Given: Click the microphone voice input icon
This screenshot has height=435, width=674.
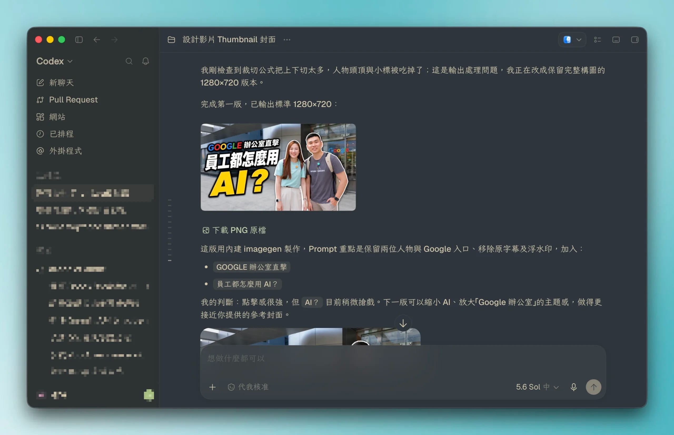Looking at the screenshot, I should coord(573,387).
